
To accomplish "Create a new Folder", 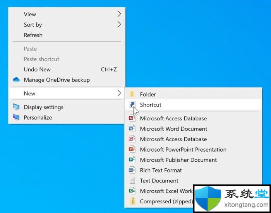I will tap(193, 94).
